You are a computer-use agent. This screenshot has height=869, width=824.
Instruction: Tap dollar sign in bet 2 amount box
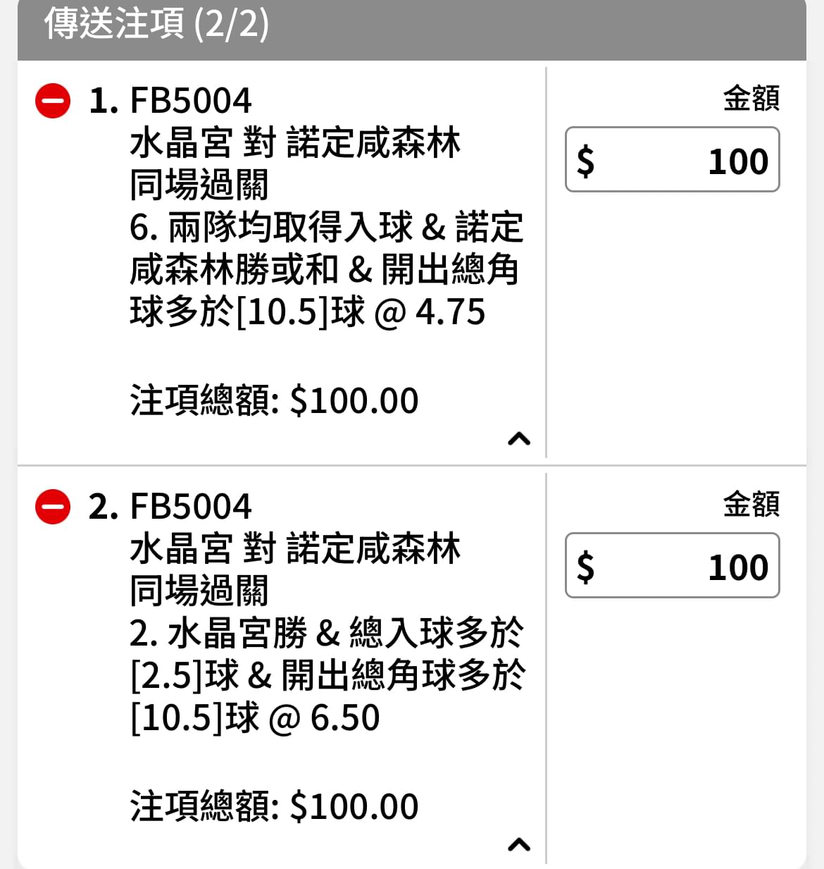[585, 567]
